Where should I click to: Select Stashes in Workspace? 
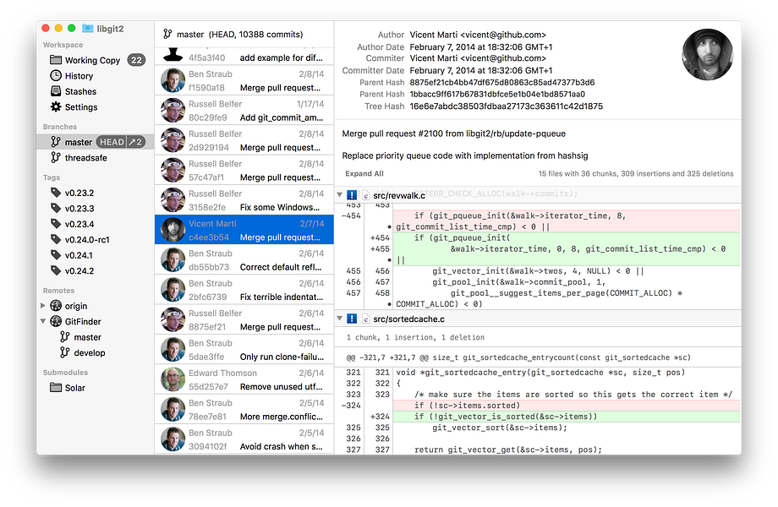coord(96,91)
